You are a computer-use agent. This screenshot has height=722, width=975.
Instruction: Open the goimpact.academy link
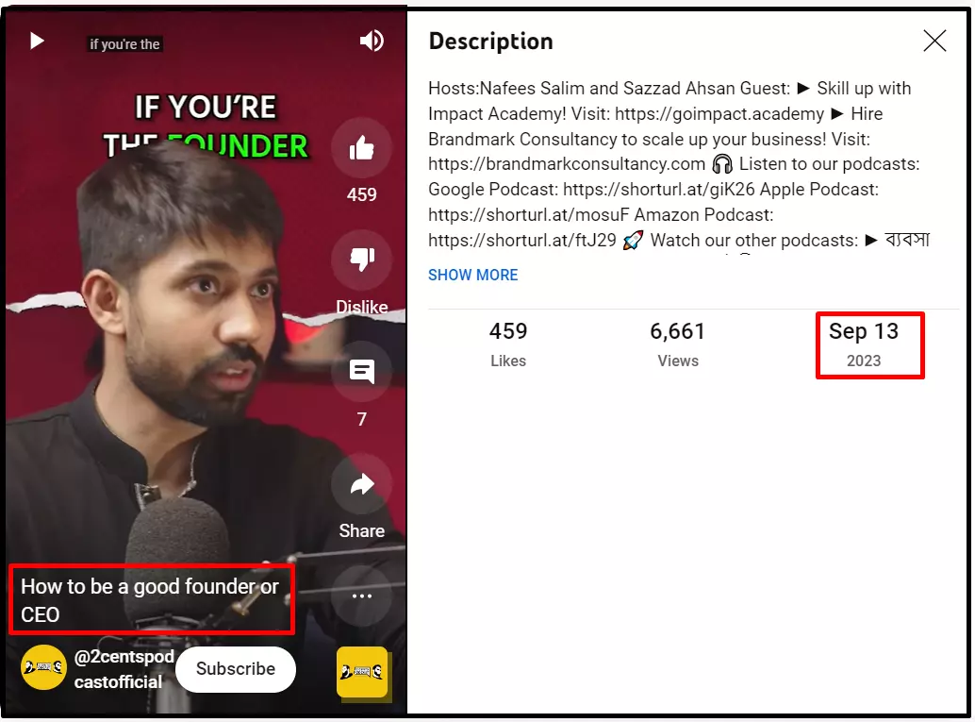[x=719, y=114]
